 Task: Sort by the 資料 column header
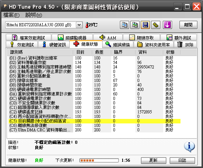tap(149, 52)
